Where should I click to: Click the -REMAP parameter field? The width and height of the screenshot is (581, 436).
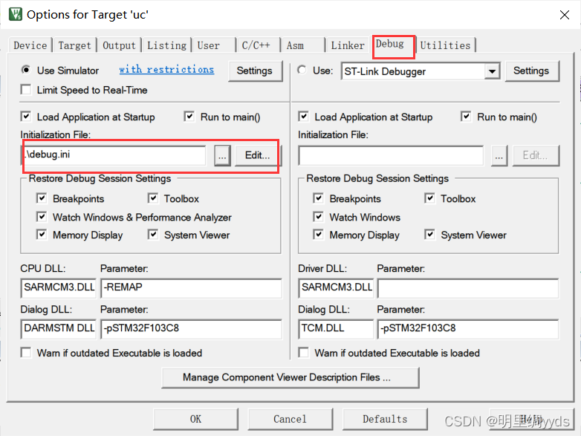pos(191,288)
